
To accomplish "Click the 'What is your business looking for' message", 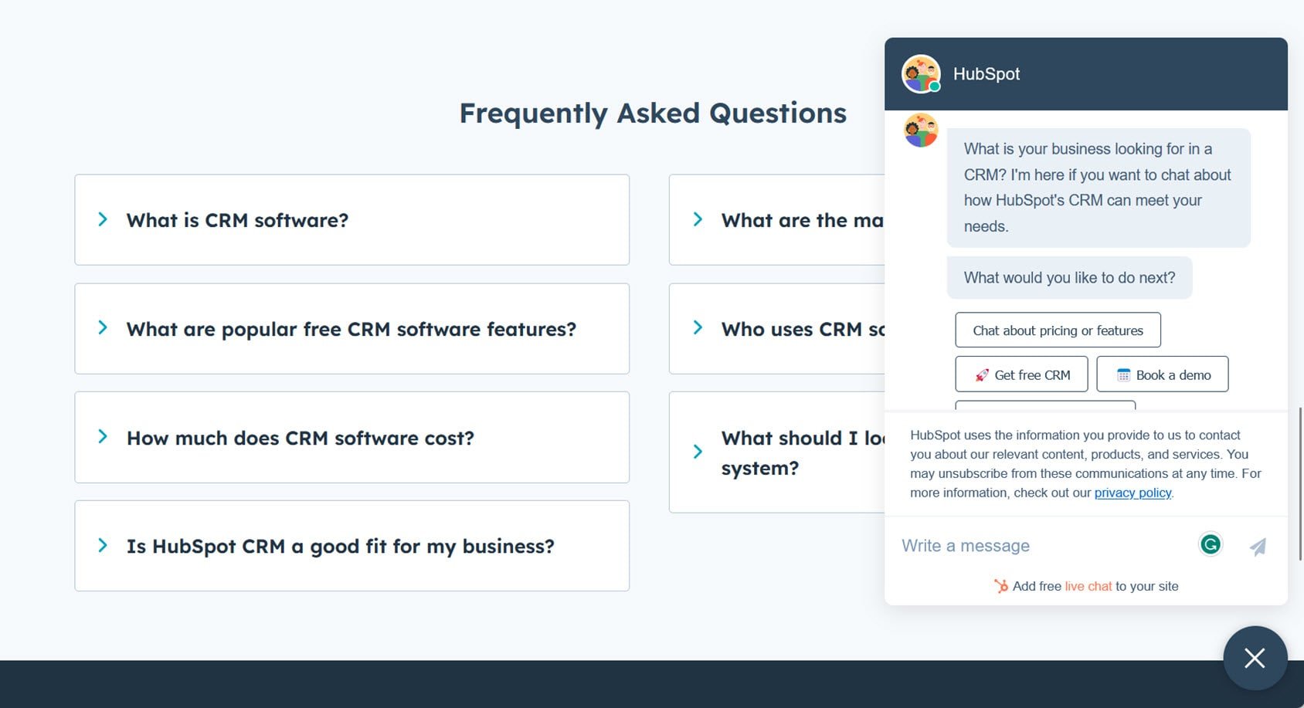I will [x=1099, y=188].
